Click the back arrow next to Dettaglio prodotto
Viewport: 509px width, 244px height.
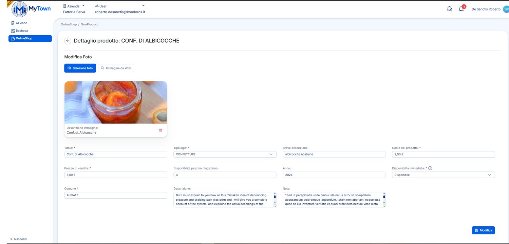tap(68, 41)
